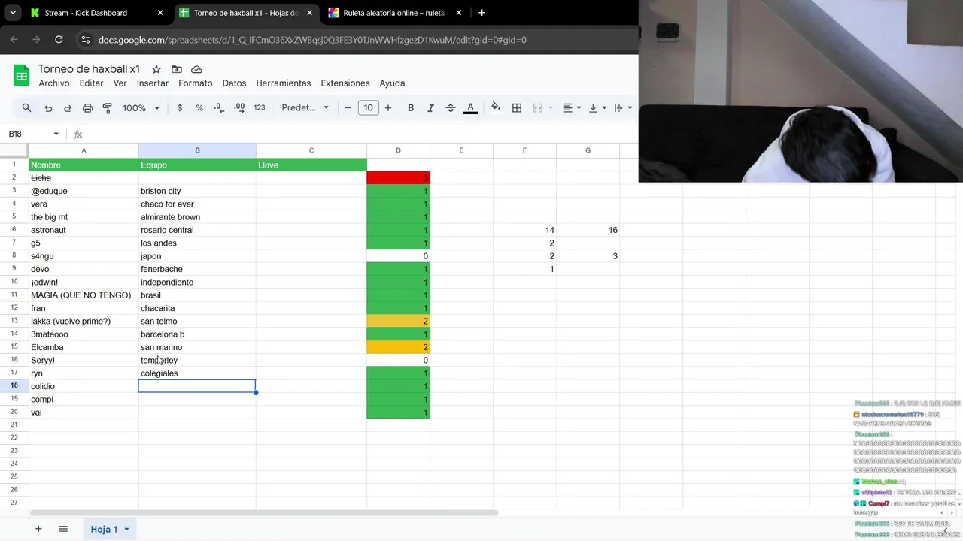Open Hoja 1 tab options arrow
963x541 pixels.
click(126, 530)
